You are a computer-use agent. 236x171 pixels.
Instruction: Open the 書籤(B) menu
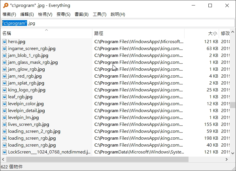pyautogui.click(x=81, y=14)
